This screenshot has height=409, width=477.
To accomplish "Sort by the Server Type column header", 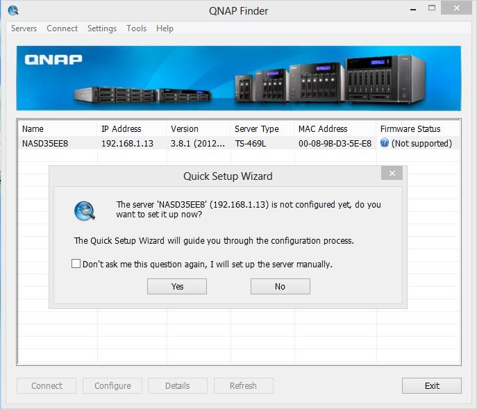I will [x=262, y=128].
